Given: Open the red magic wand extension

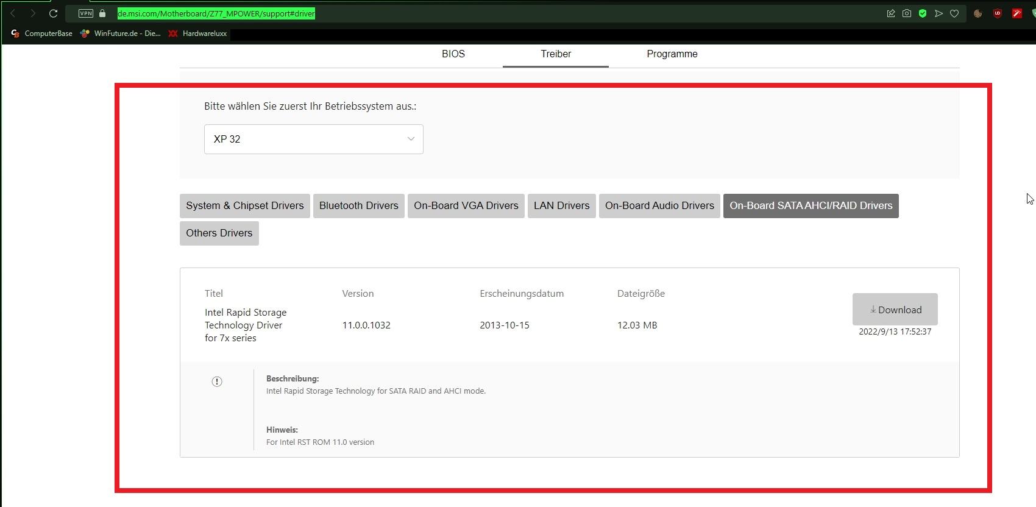Looking at the screenshot, I should (1017, 13).
